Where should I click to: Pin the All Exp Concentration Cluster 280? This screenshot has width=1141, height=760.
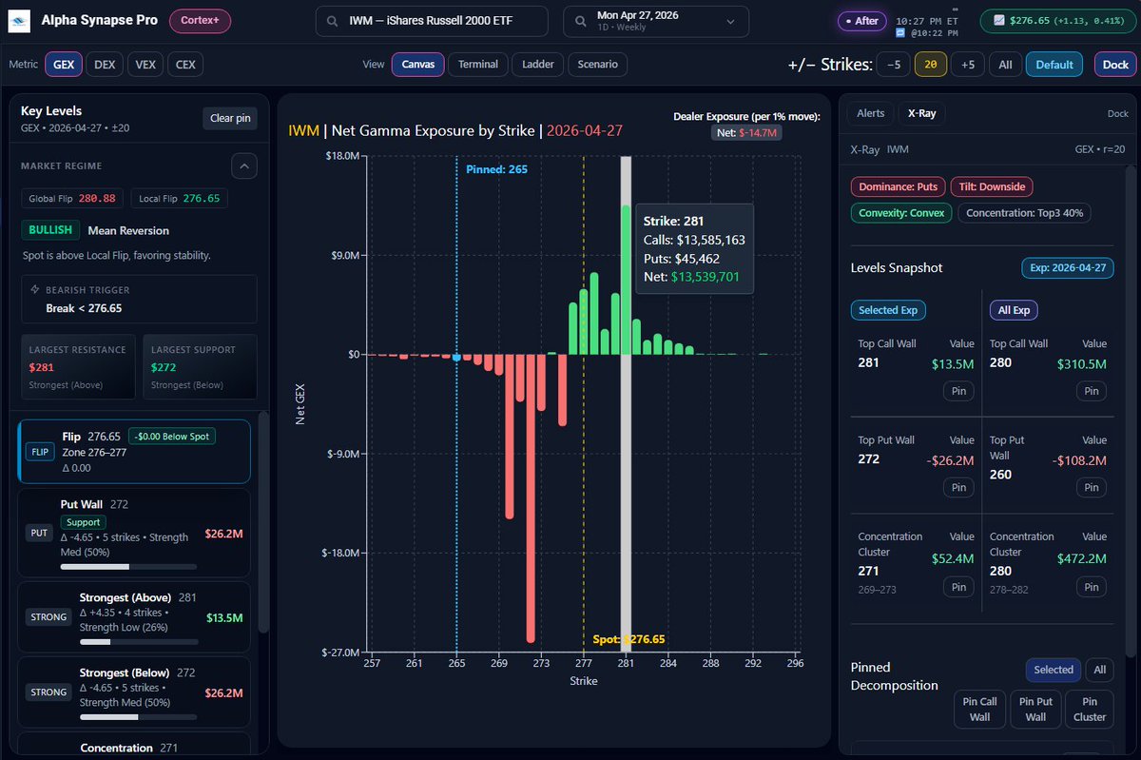(1092, 587)
